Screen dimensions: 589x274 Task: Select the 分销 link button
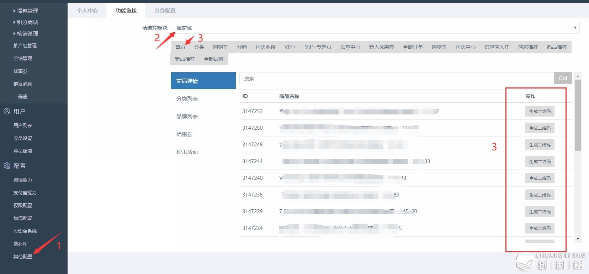[x=242, y=47]
